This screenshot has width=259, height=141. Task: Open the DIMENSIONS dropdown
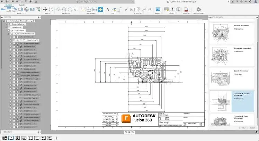click(91, 13)
